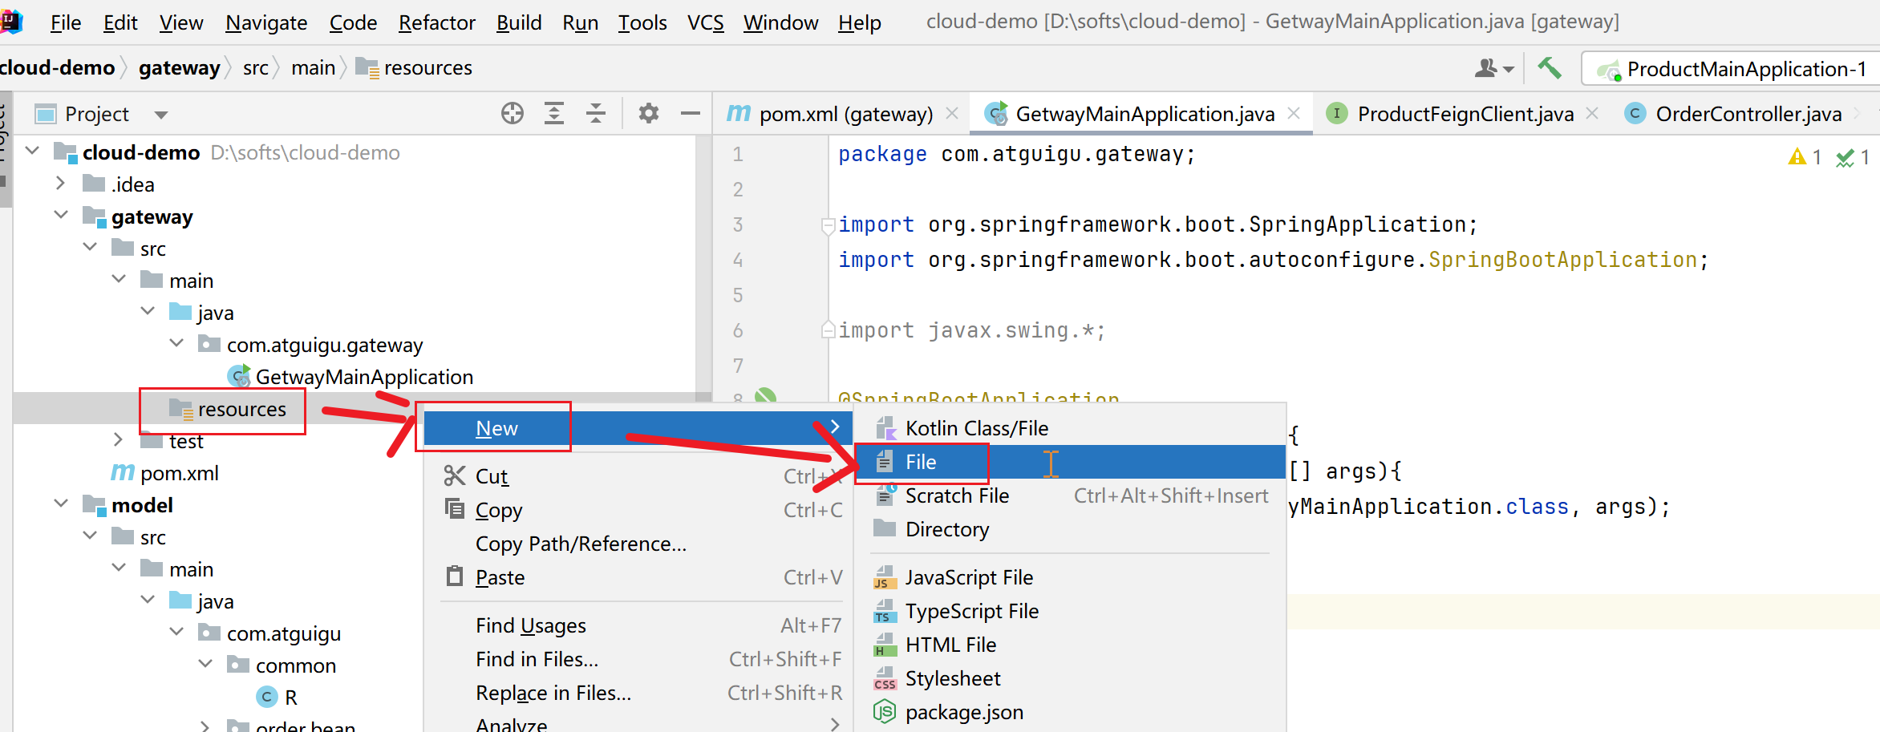Open the user account icon dropdown
The height and width of the screenshot is (732, 1880).
pos(1493,68)
